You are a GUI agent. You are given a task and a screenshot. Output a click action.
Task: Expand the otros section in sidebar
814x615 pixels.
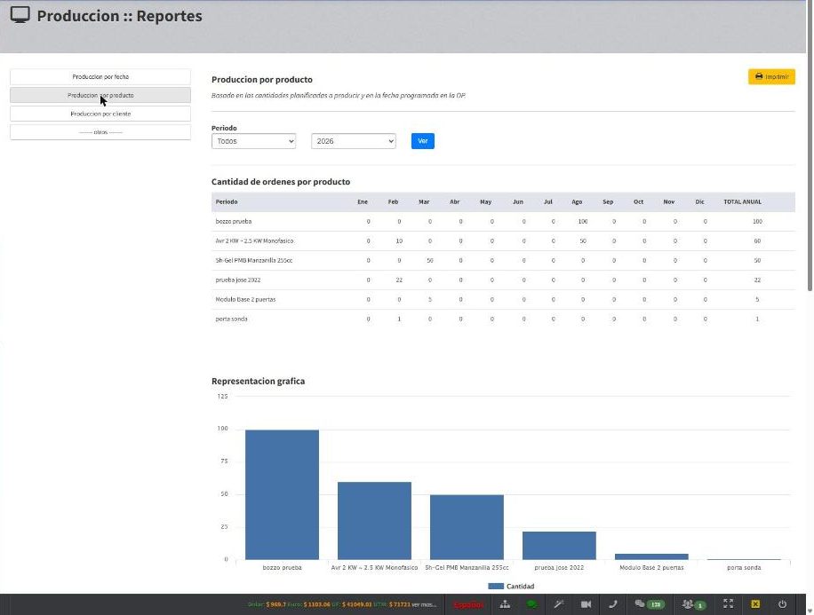point(100,132)
